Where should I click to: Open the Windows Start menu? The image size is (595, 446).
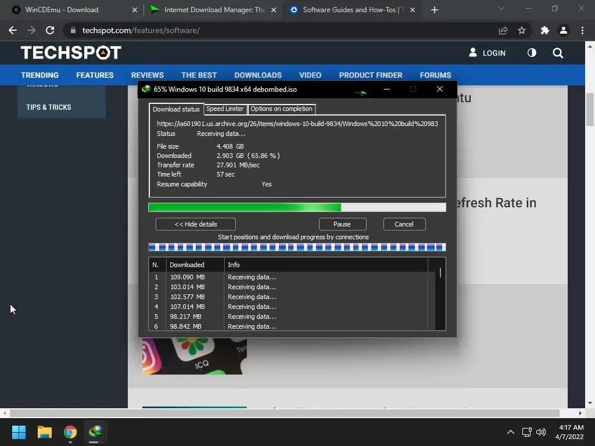click(x=19, y=432)
